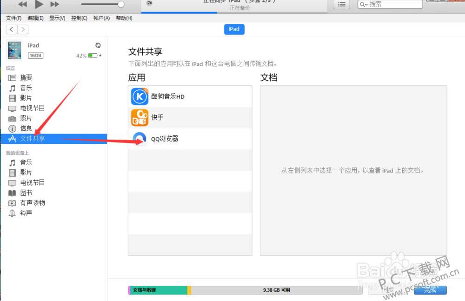The width and height of the screenshot is (465, 301).
Task: Select the iPad device tab
Action: click(234, 29)
